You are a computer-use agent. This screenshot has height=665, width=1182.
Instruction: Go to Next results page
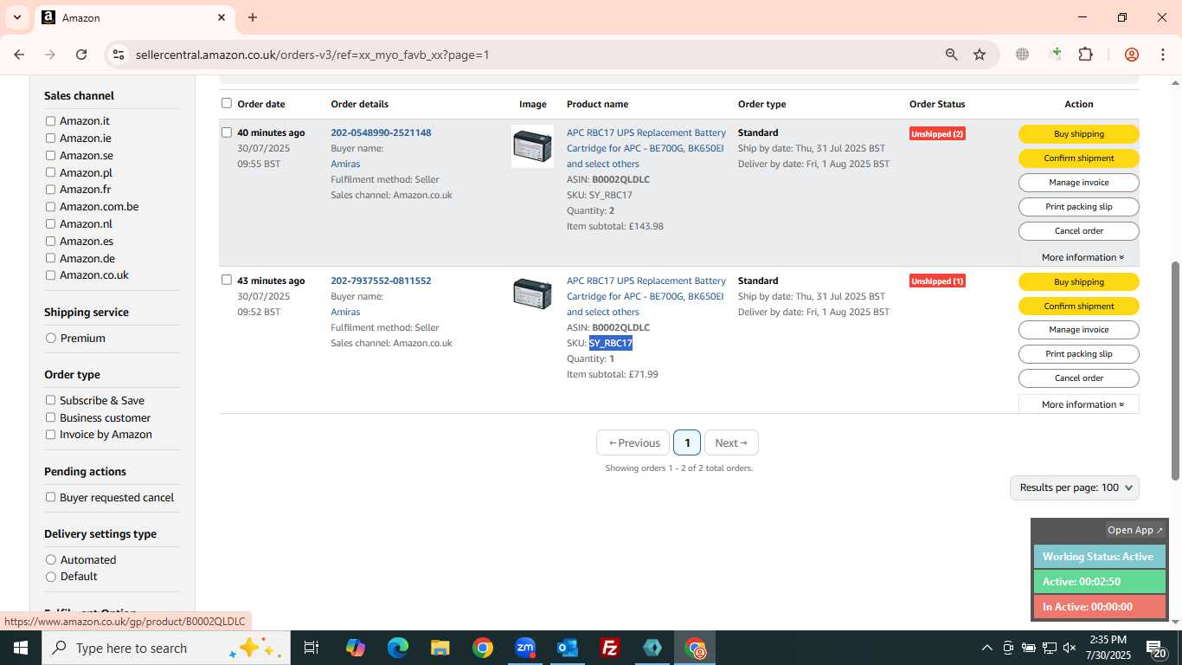coord(731,442)
